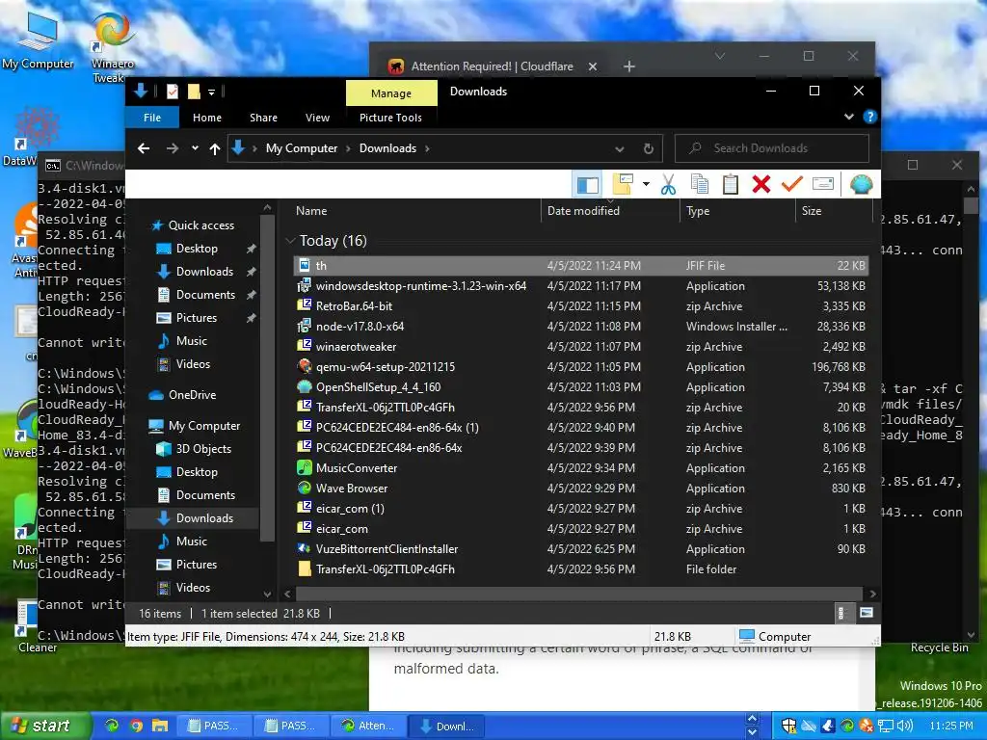Open the recent locations dropdown arrow
This screenshot has width=987, height=740.
[x=195, y=148]
